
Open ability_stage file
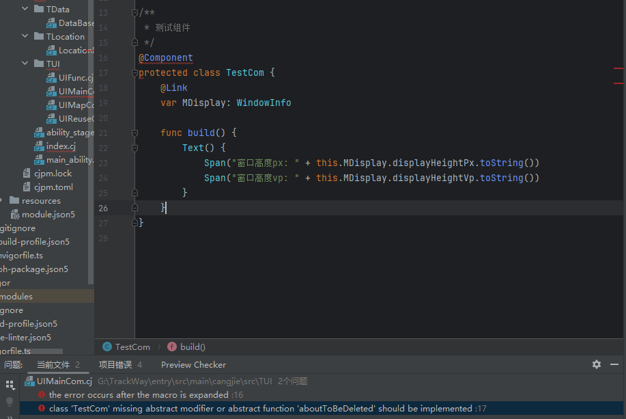point(70,133)
